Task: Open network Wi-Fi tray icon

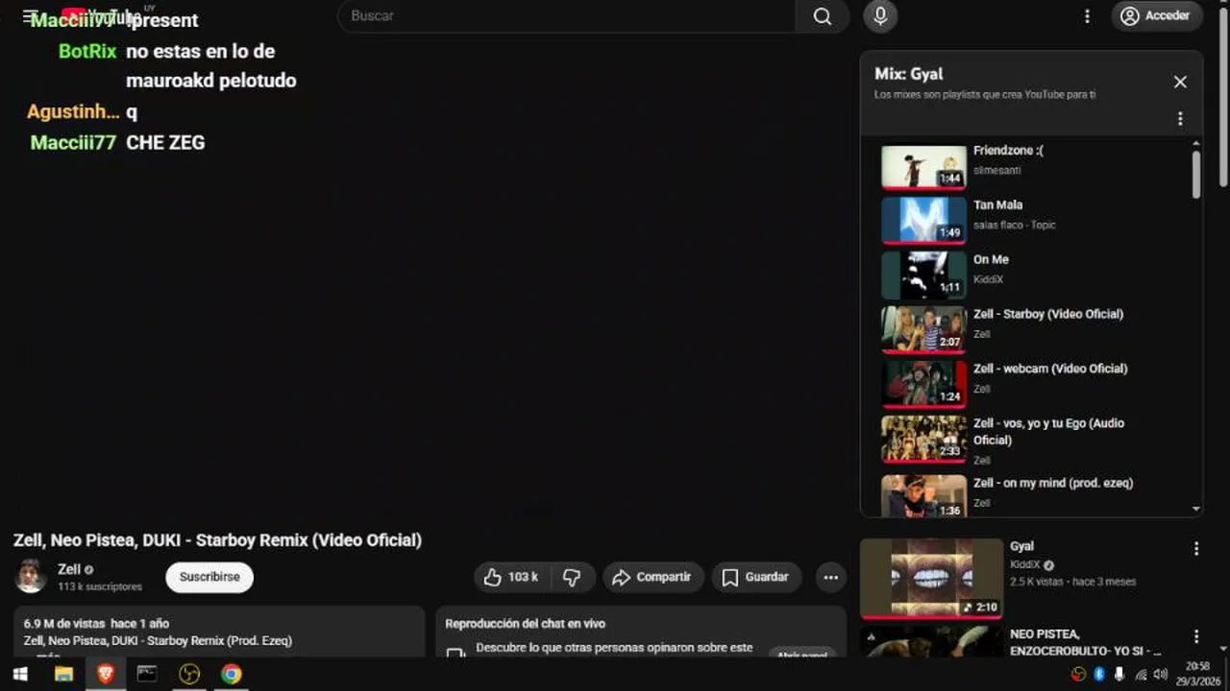Action: click(x=1141, y=675)
